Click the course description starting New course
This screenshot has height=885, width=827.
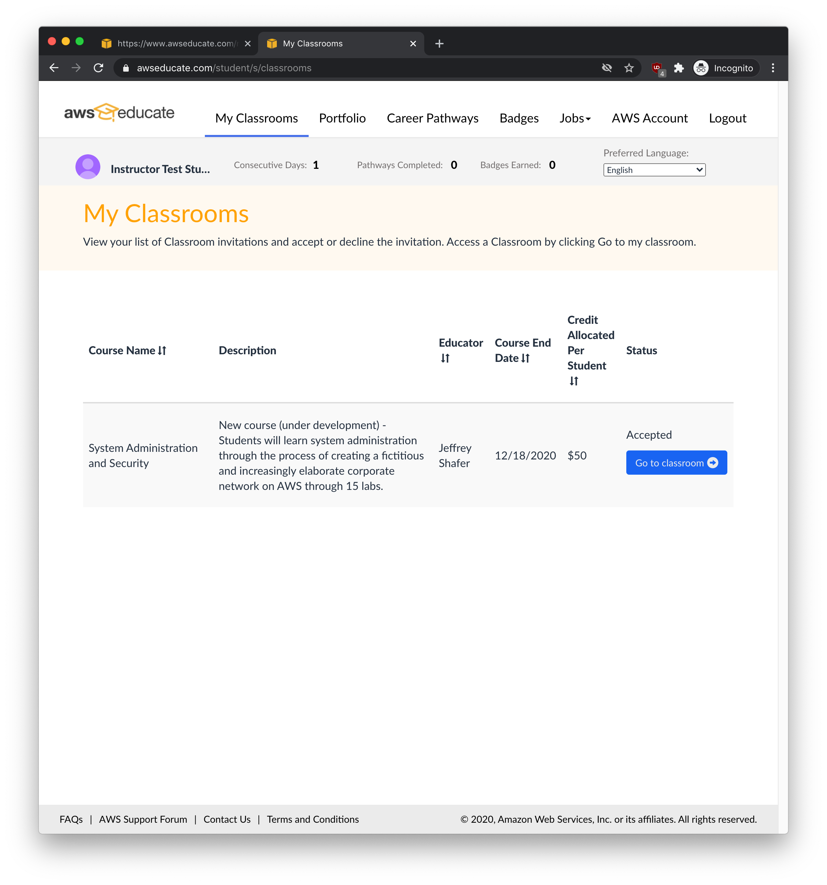(x=321, y=455)
